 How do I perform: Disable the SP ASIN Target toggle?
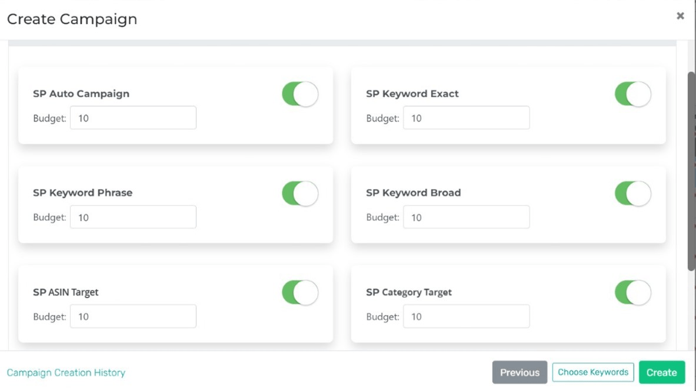coord(300,292)
